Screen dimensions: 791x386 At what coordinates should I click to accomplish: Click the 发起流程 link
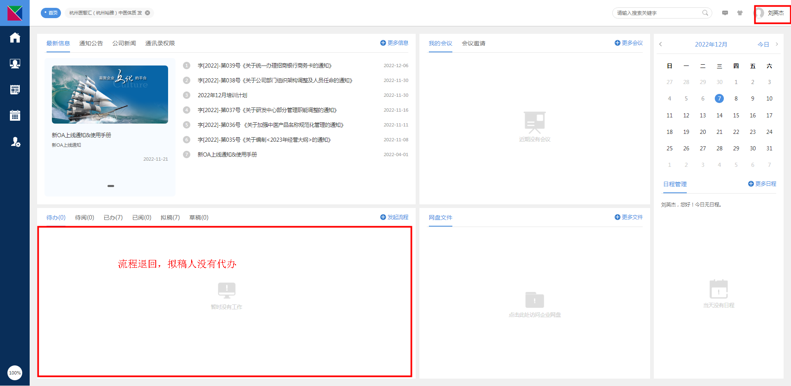coord(394,217)
